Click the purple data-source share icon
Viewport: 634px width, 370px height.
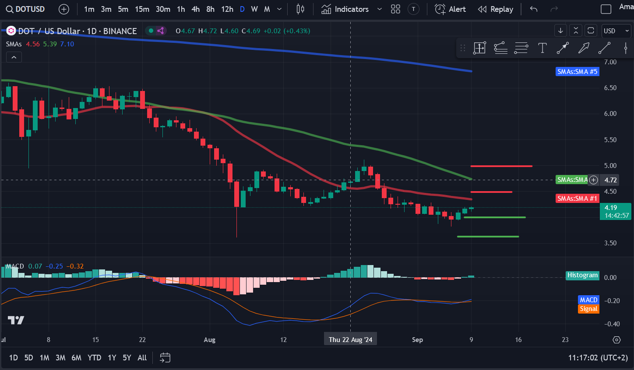pos(161,31)
